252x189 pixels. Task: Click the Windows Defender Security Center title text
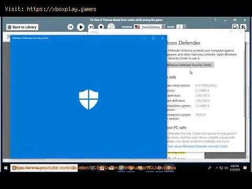(x=30, y=38)
